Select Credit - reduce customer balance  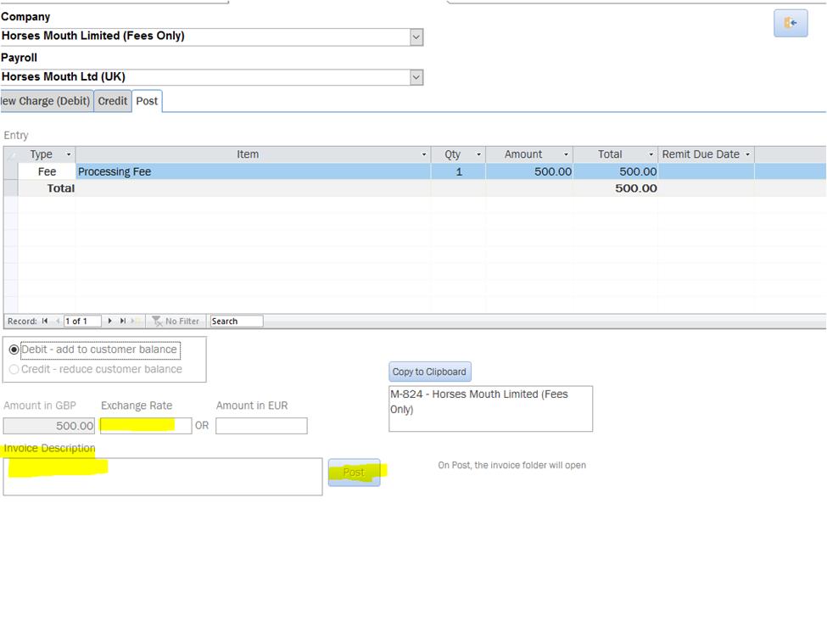point(14,369)
